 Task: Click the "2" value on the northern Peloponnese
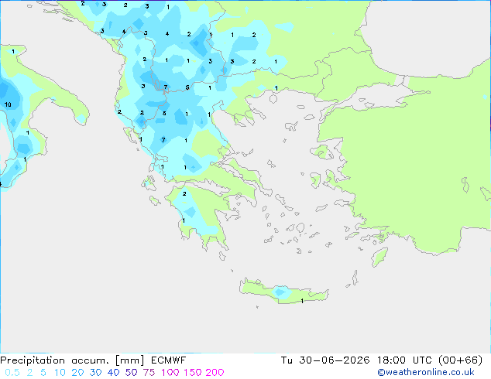184,194
